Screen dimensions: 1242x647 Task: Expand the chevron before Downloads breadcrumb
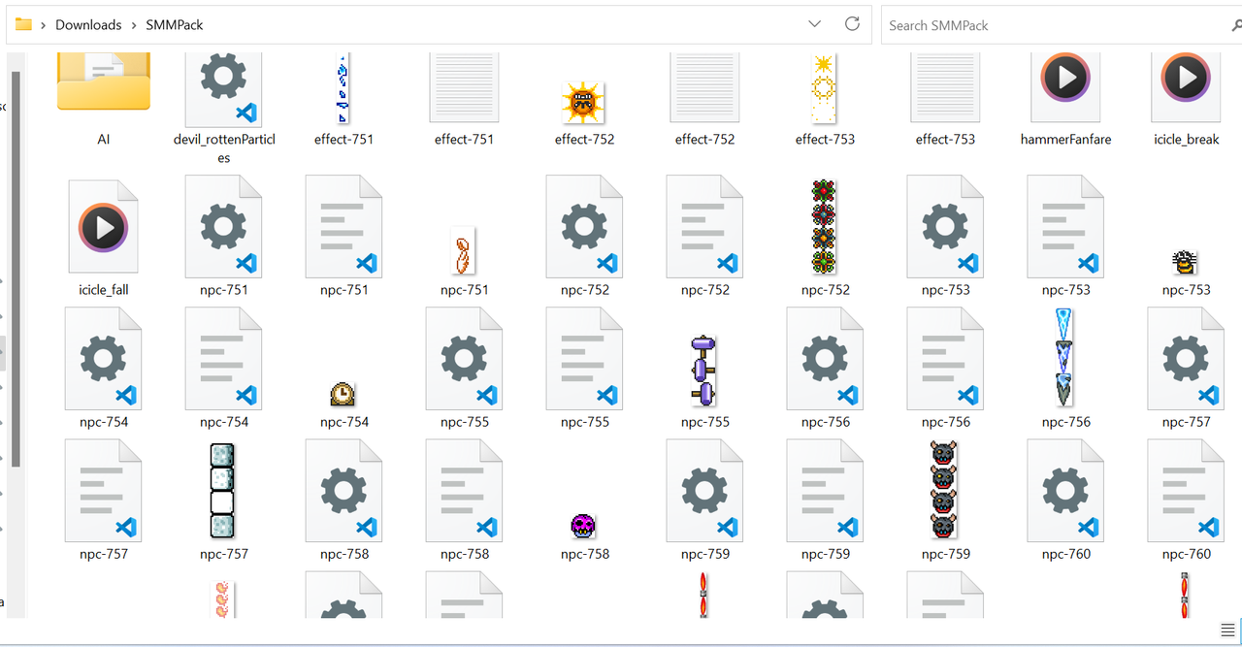(44, 25)
